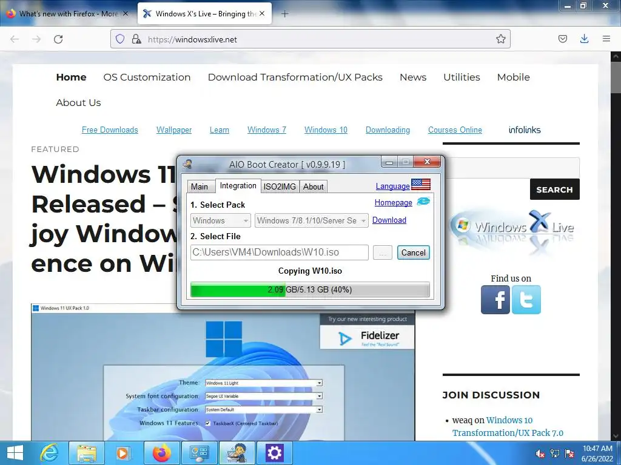The height and width of the screenshot is (465, 621).
Task: Click the Wallpaper ad link
Action: point(174,130)
